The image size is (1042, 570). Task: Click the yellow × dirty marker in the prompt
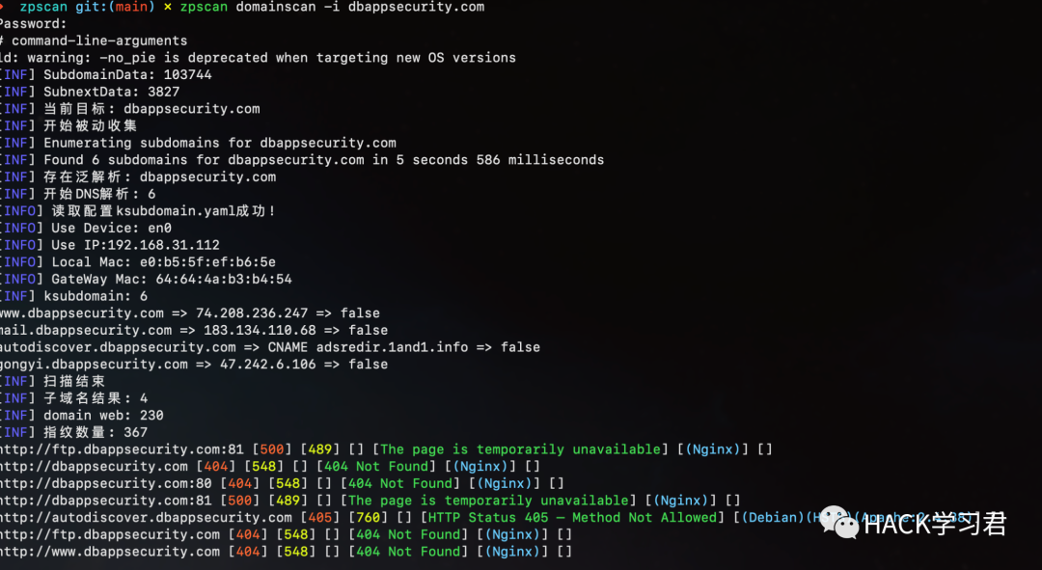[167, 7]
